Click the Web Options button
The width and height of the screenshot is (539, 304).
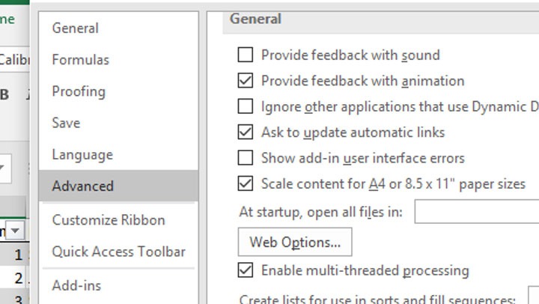[x=295, y=242]
